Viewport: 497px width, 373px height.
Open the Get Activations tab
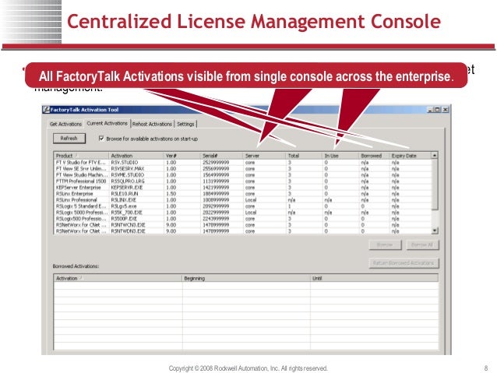click(x=65, y=124)
